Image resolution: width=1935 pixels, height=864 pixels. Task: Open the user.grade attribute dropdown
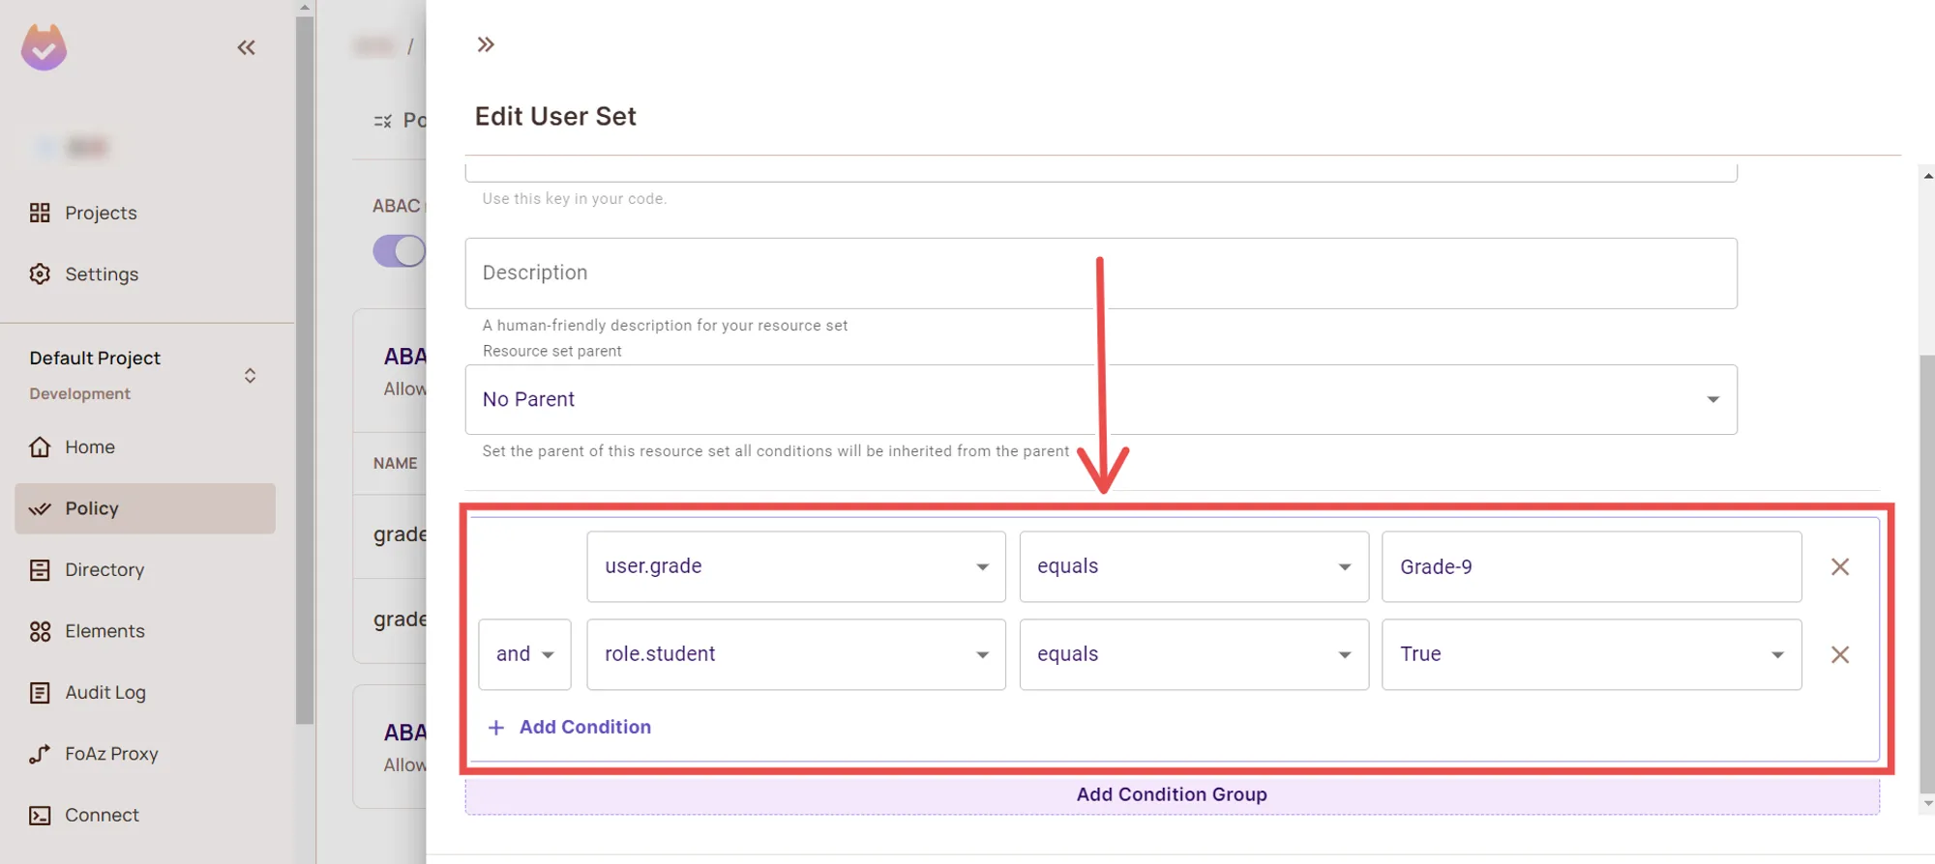click(x=795, y=567)
